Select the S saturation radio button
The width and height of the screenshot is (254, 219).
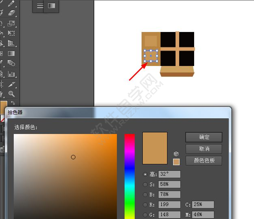(145, 185)
